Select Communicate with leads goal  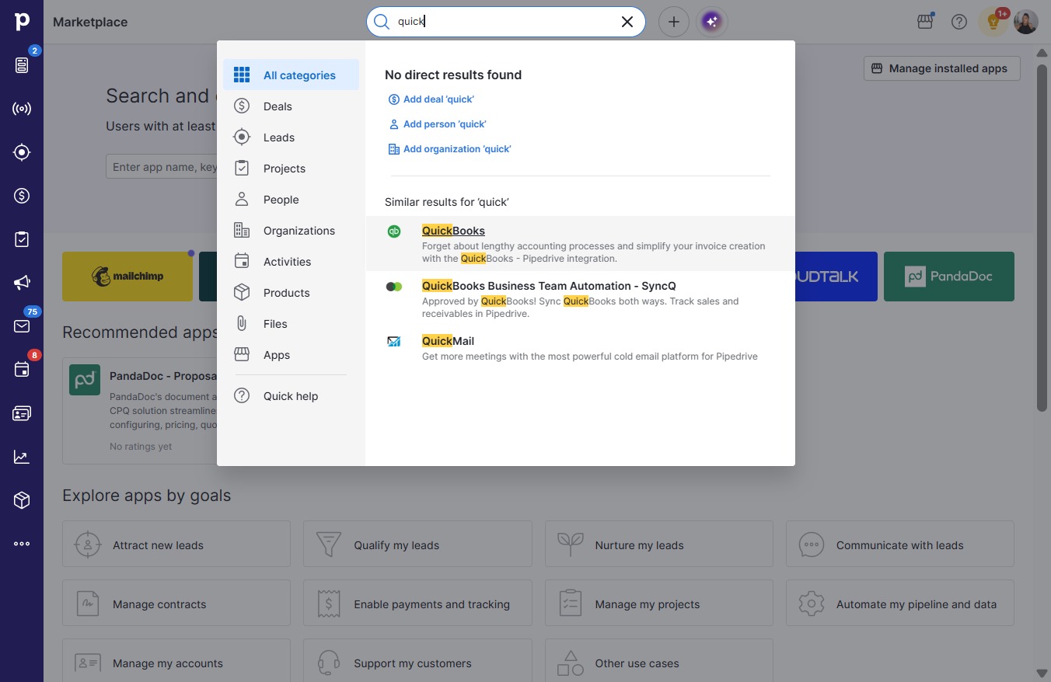(x=900, y=545)
